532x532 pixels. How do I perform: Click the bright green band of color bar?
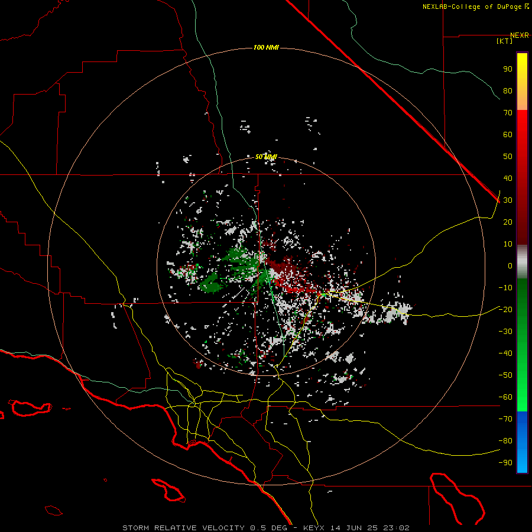(x=522, y=345)
